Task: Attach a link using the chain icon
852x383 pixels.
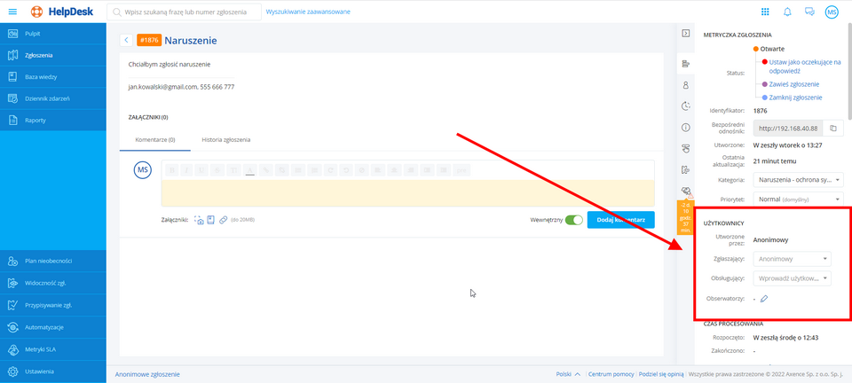Action: point(224,219)
